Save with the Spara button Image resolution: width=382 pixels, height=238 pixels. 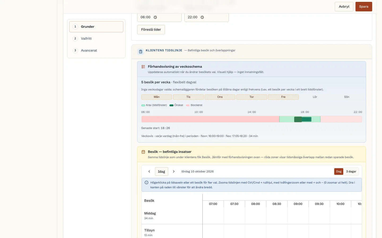tap(364, 7)
